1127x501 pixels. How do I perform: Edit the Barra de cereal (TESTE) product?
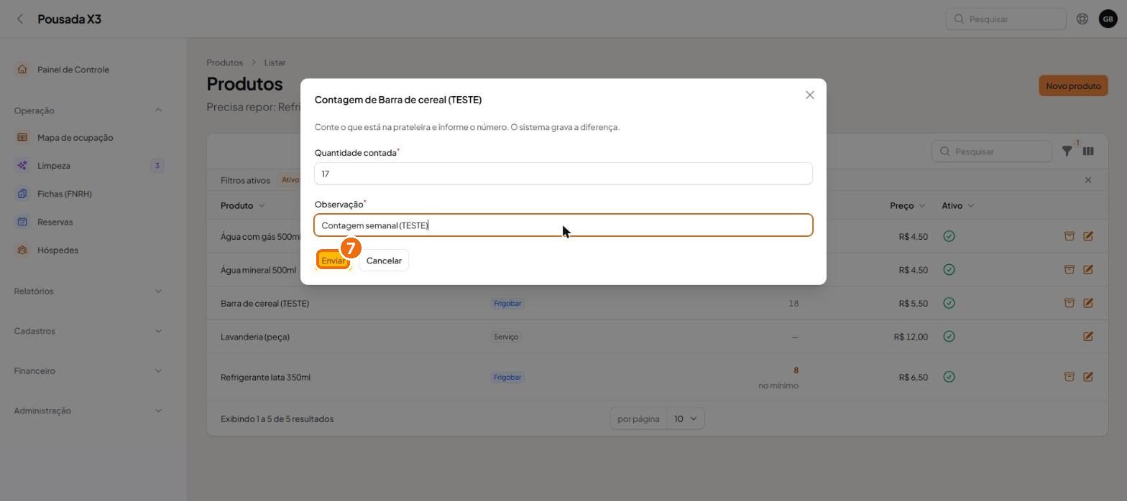point(1088,303)
